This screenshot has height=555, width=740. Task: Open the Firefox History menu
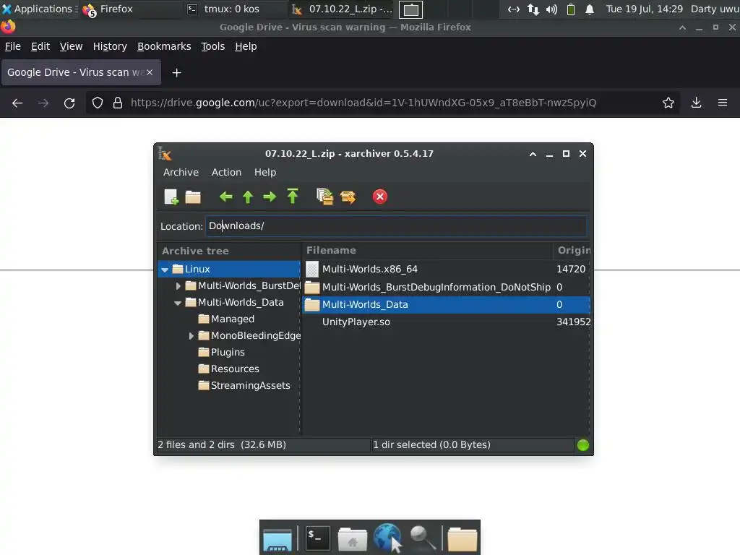pyautogui.click(x=110, y=46)
